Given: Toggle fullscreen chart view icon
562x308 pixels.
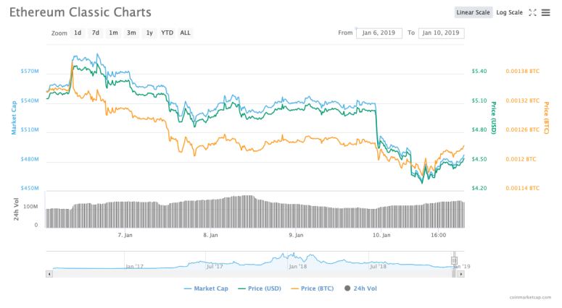Looking at the screenshot, I should pos(532,12).
